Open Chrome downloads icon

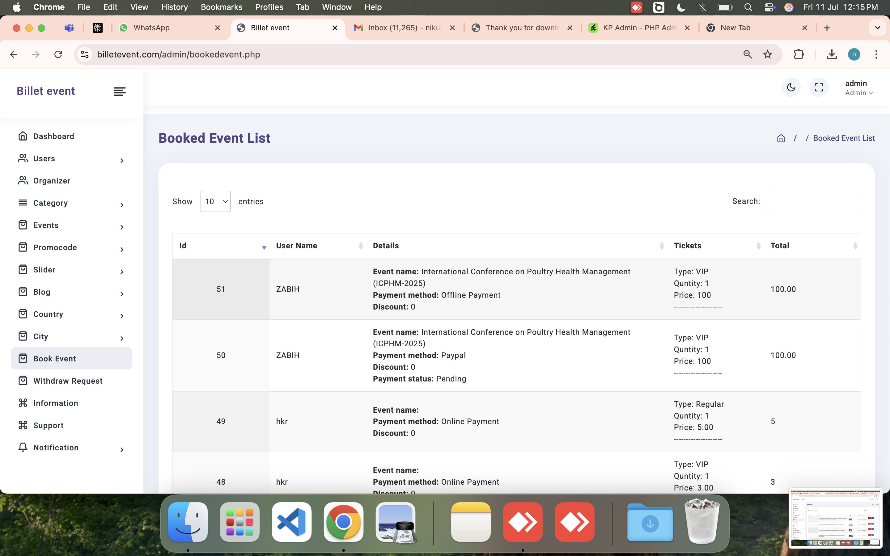point(832,54)
